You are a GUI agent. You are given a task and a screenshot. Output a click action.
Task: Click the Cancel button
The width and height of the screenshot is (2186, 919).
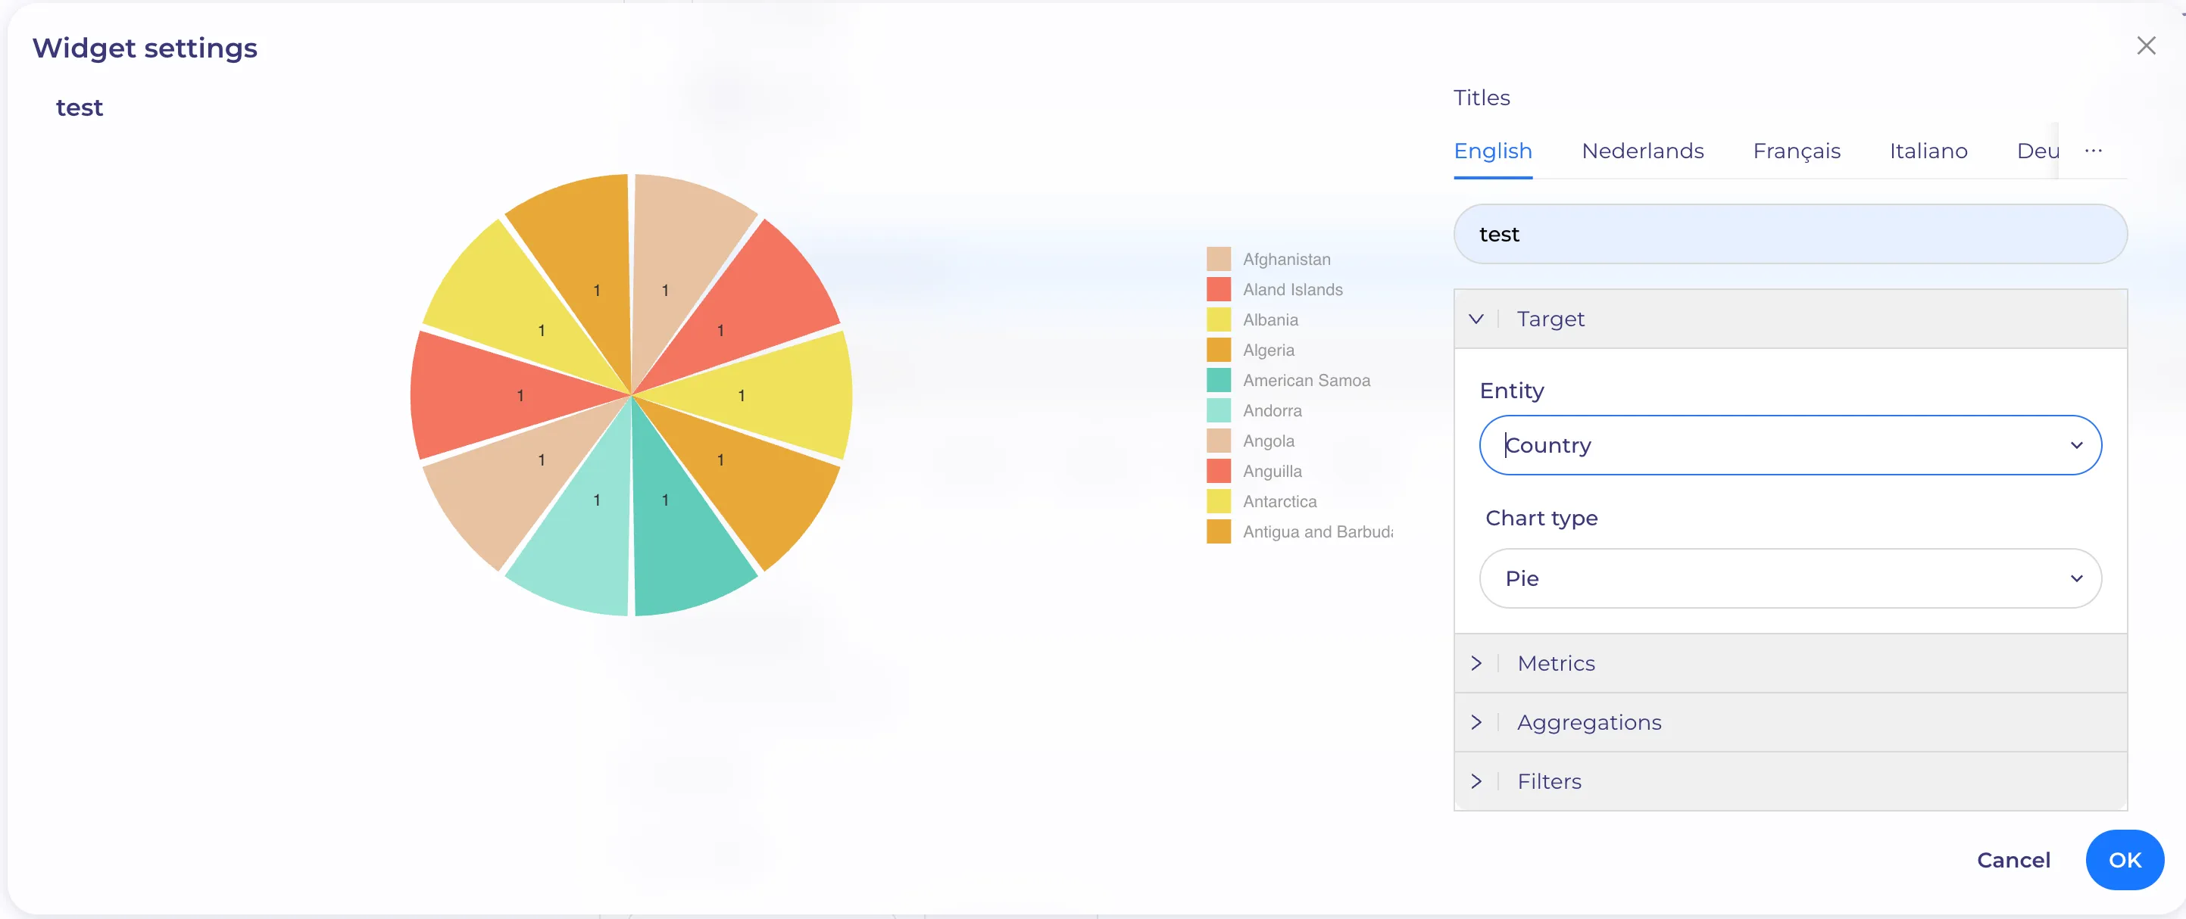(2013, 860)
